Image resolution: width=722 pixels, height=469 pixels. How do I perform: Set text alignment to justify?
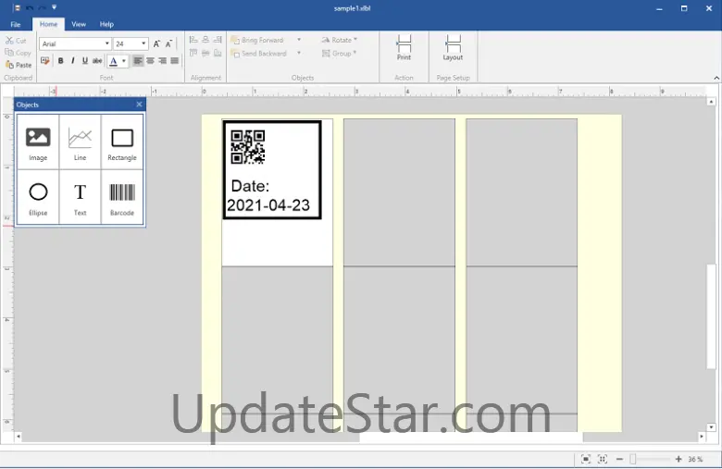click(175, 61)
